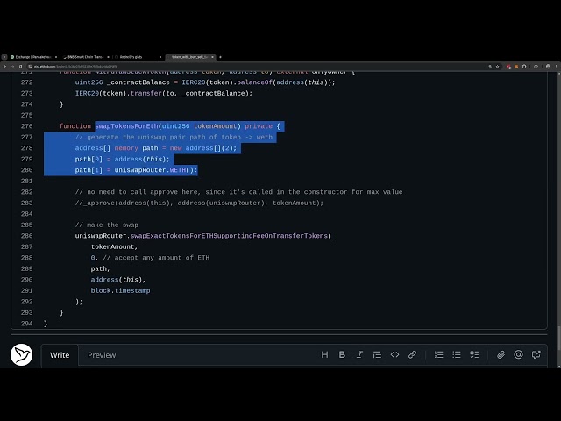The image size is (561, 421).
Task: Open a new browser tab
Action: (x=220, y=57)
